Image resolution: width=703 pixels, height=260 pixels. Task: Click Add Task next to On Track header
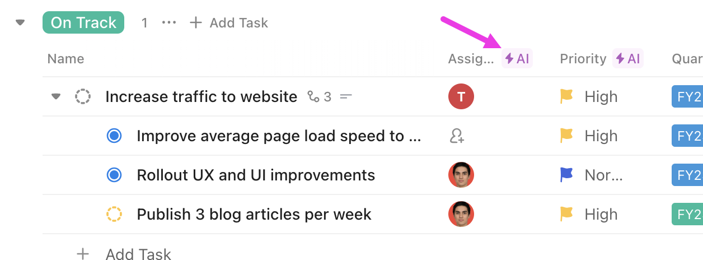click(x=229, y=23)
